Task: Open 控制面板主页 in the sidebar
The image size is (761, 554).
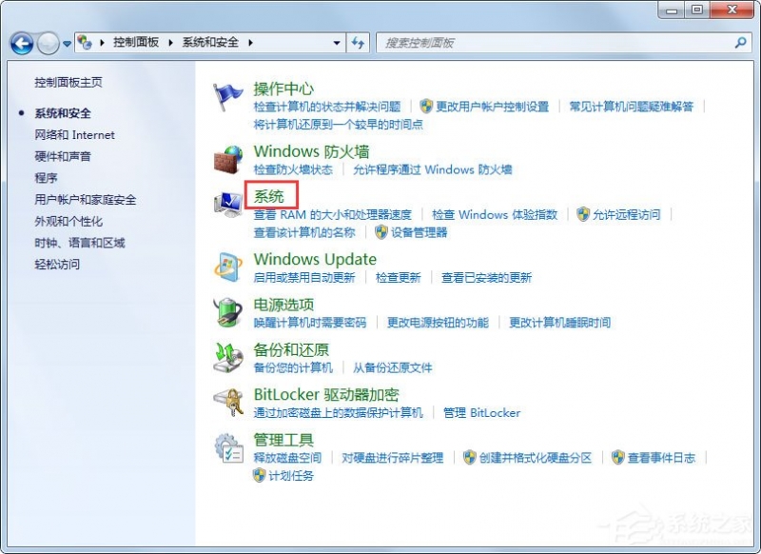Action: point(68,83)
